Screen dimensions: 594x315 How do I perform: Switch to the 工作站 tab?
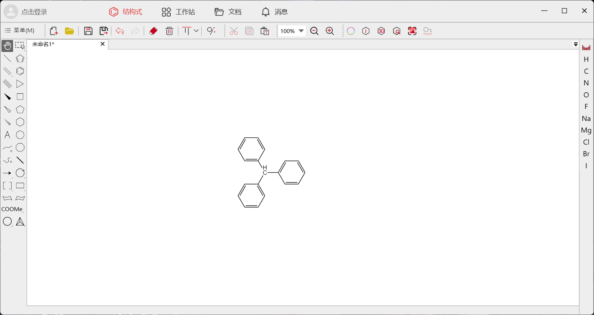tap(178, 12)
